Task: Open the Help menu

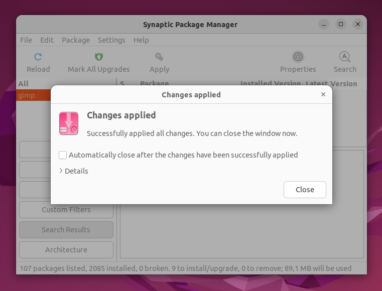Action: click(141, 40)
